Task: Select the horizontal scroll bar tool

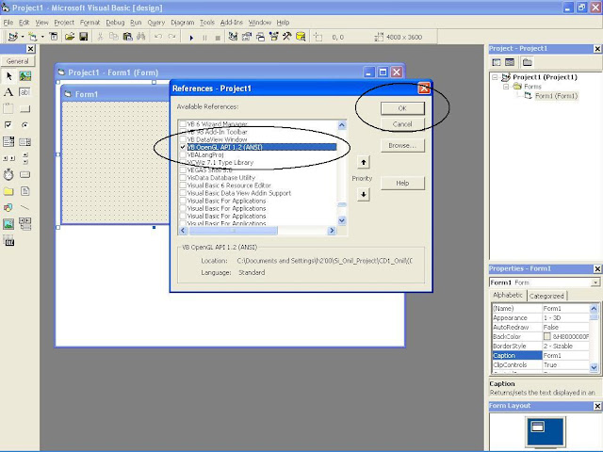Action: pos(8,158)
